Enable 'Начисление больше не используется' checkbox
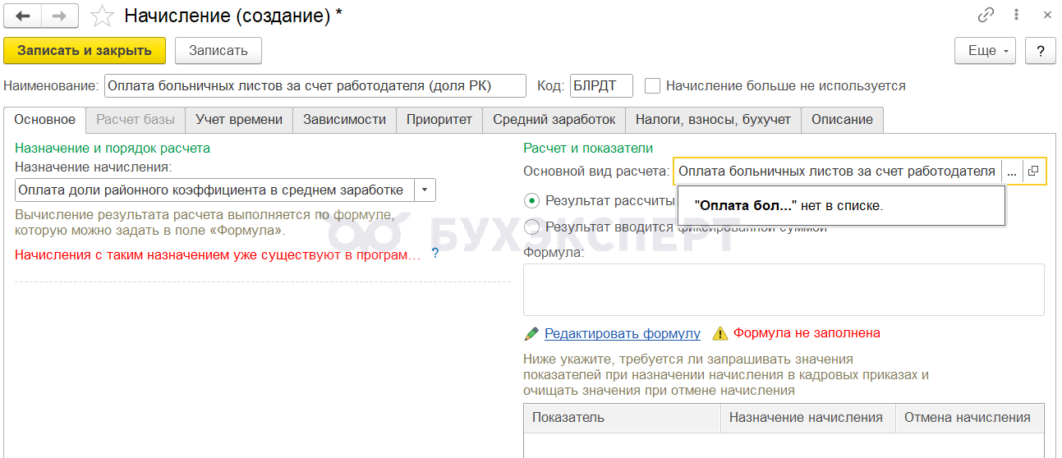This screenshot has width=1062, height=458. coord(653,85)
